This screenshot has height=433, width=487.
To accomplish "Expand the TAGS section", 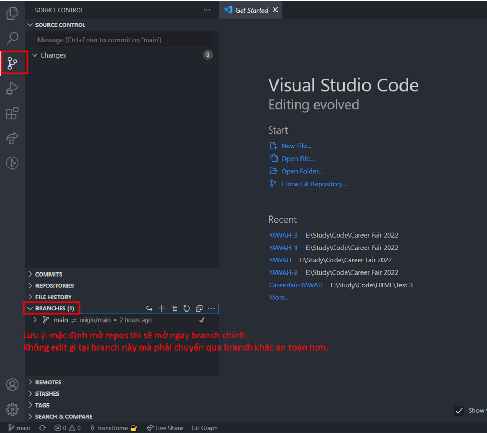I will [x=30, y=405].
